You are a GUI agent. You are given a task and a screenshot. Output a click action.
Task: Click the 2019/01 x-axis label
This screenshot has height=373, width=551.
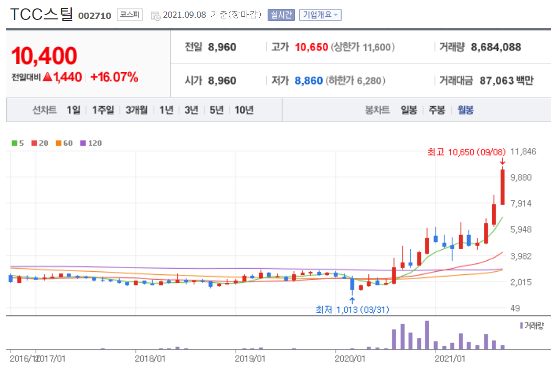click(250, 359)
